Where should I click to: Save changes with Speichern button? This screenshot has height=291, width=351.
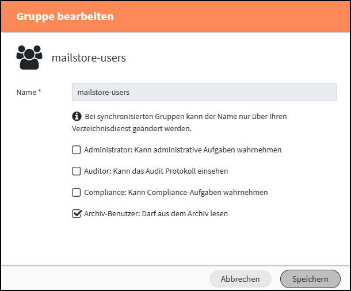pos(310,279)
